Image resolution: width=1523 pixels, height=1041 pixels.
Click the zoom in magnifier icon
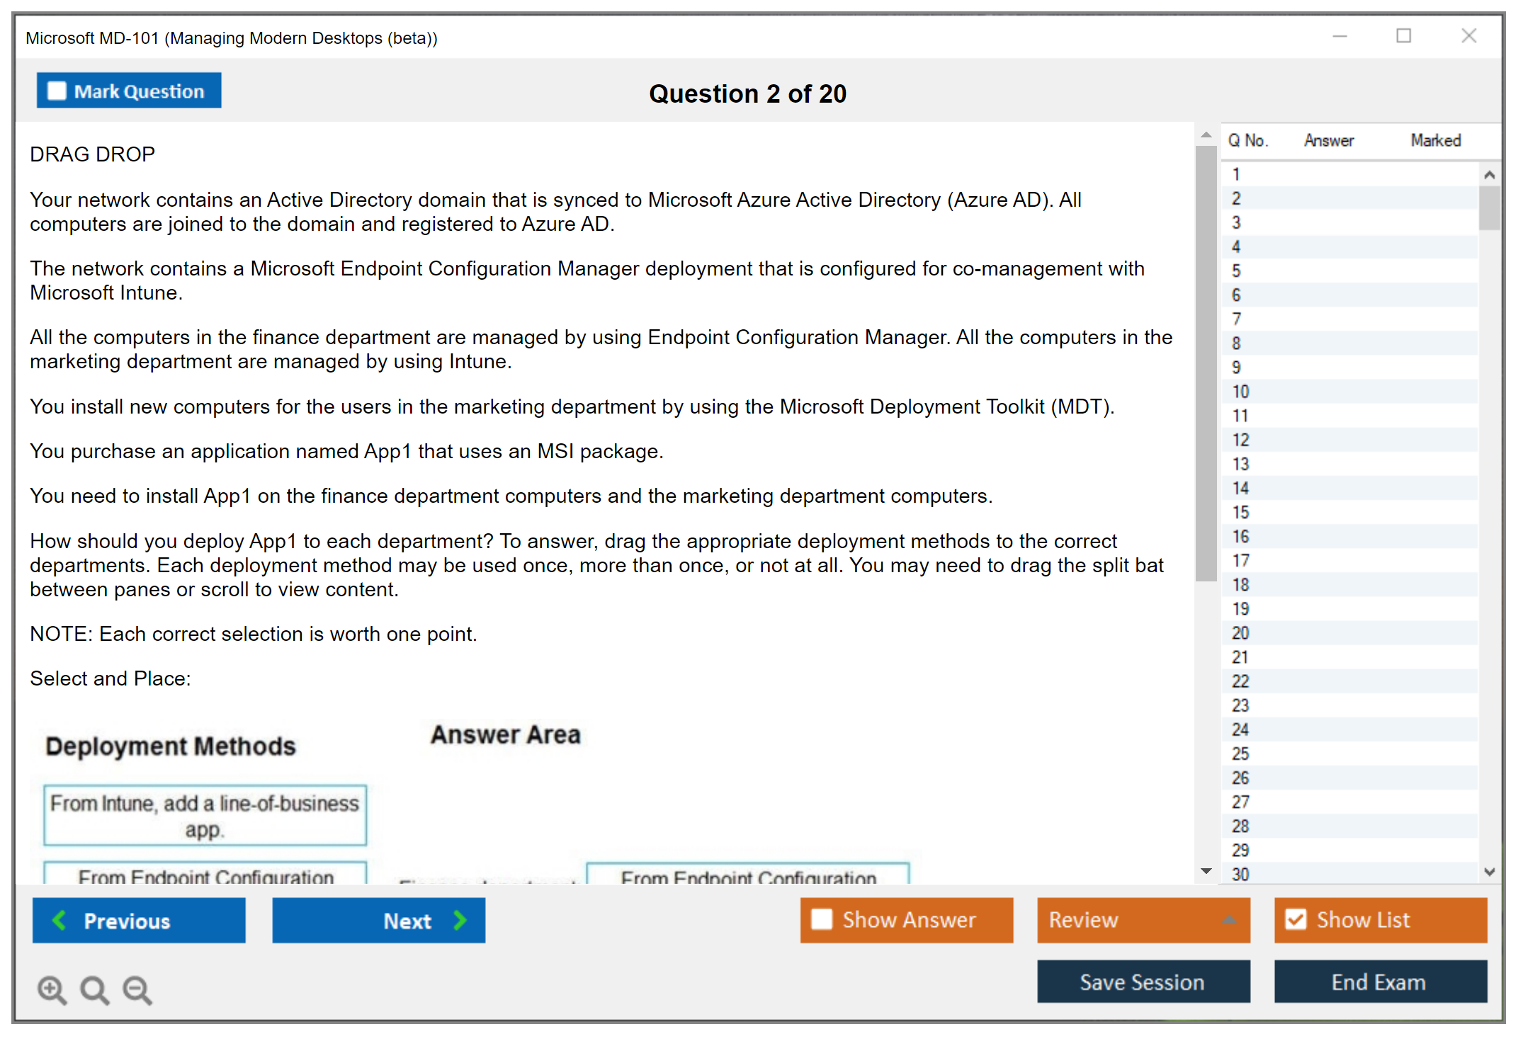[x=52, y=989]
